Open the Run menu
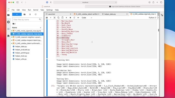The image size is (175, 98). click(30, 10)
